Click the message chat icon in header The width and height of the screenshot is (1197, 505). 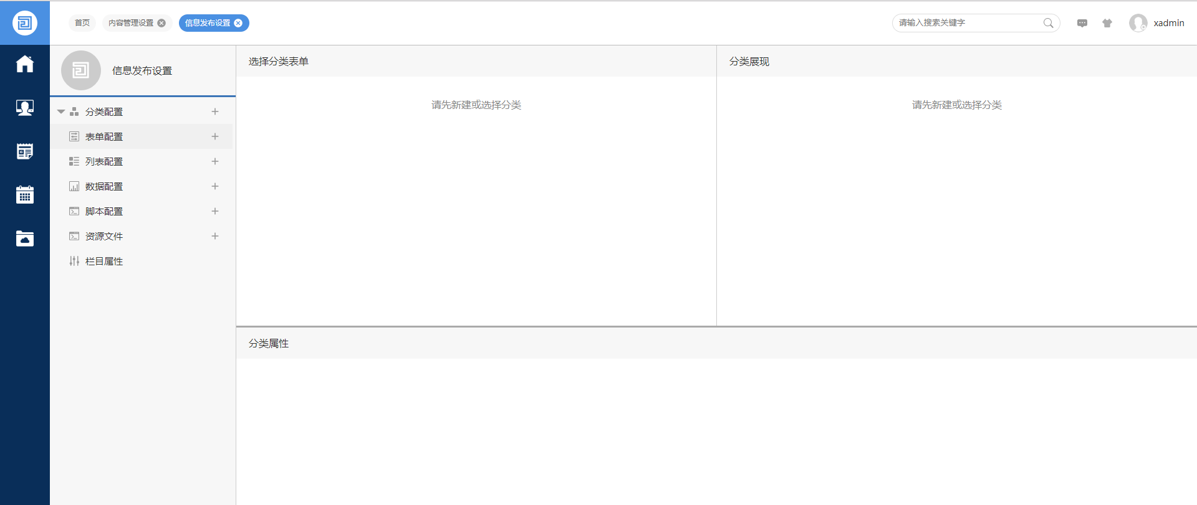pos(1082,23)
